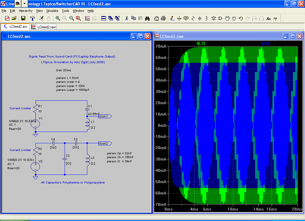Click the Ucoil1 net label in schematic
Viewport: 305px width, 221px height.
(105, 116)
